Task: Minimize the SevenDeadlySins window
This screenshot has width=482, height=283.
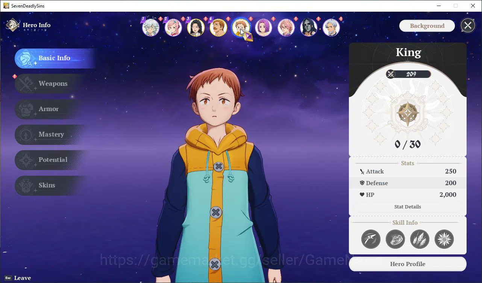Action: (438, 6)
